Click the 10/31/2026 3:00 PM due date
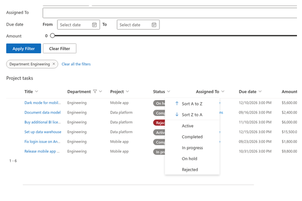This screenshot has height=201, width=302. pyautogui.click(x=255, y=151)
